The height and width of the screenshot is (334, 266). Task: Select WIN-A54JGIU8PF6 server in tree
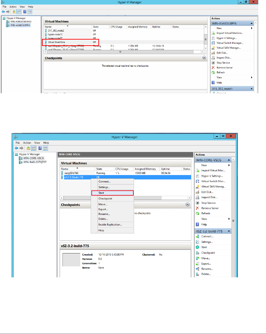[x=20, y=25]
